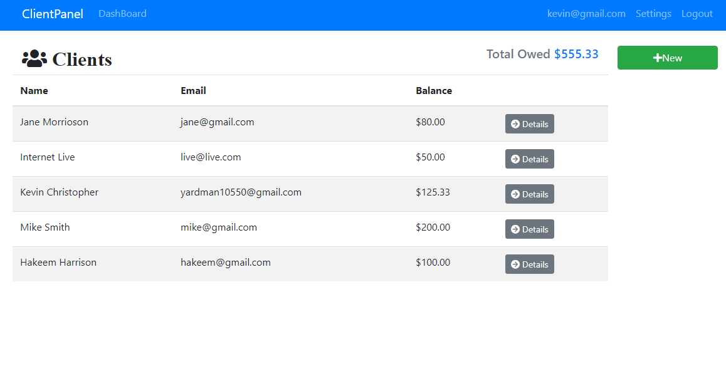Select the Name column header
This screenshot has width=726, height=381.
tap(34, 90)
